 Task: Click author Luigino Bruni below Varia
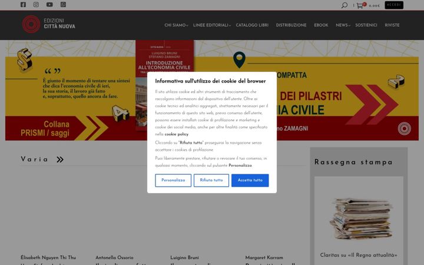coord(184,257)
